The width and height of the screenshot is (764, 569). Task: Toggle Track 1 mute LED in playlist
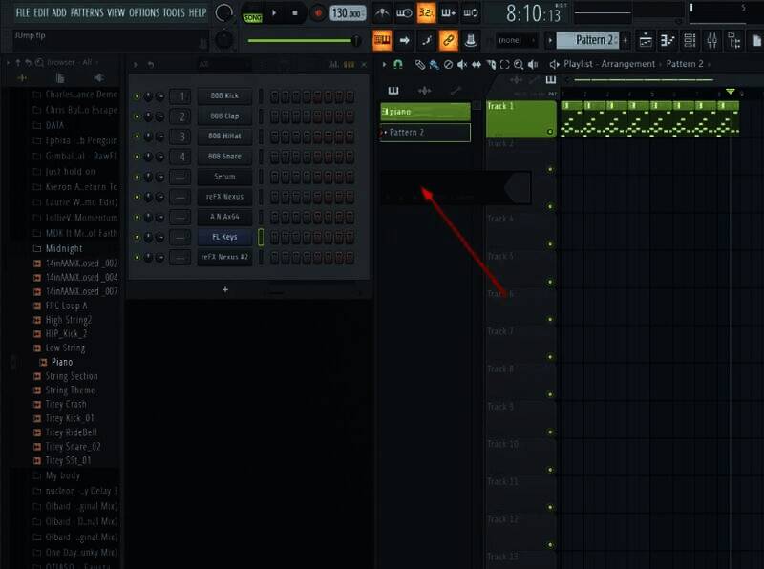550,132
